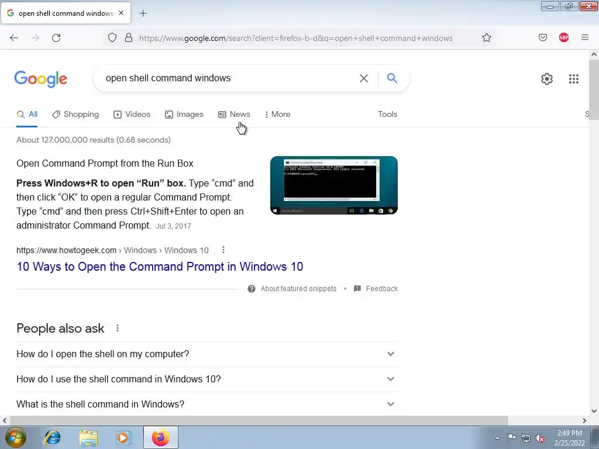Switch to Shopping results tab

(75, 114)
